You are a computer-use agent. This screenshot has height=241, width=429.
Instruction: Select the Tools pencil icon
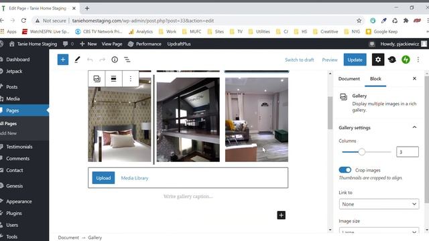click(x=77, y=60)
